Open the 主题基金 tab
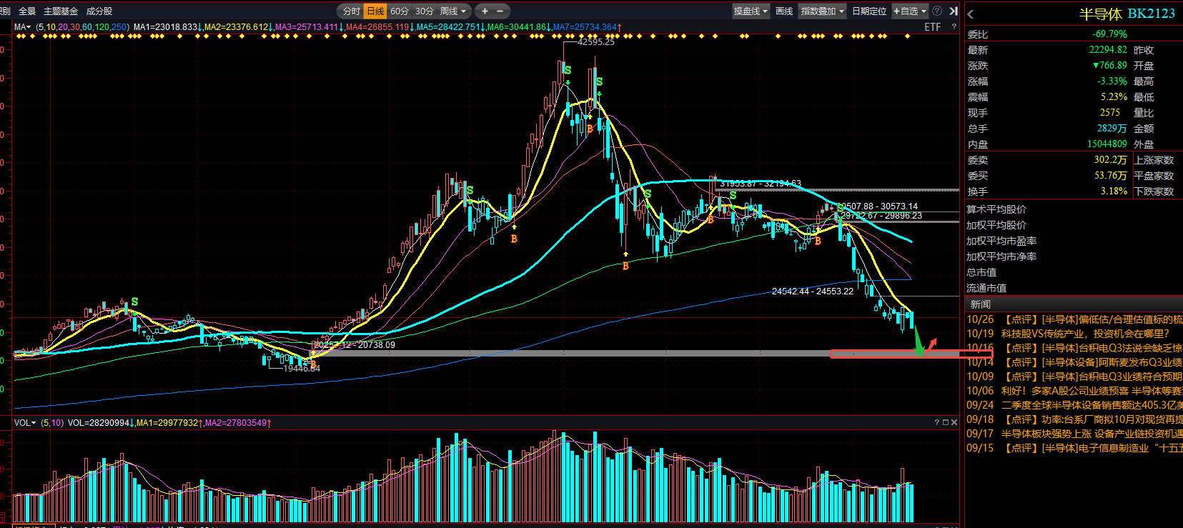The width and height of the screenshot is (1183, 528). [61, 11]
